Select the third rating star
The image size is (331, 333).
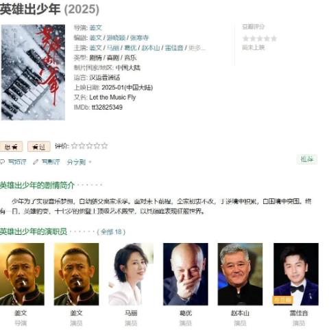coord(90,146)
